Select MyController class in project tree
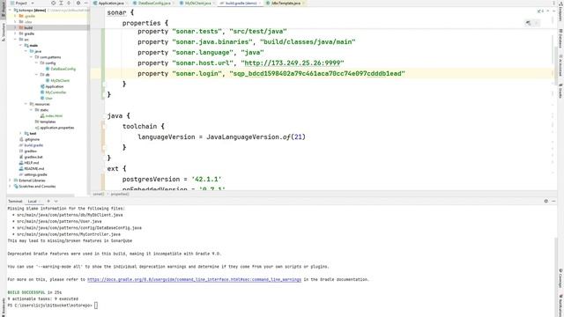564x317 pixels. pos(53,92)
